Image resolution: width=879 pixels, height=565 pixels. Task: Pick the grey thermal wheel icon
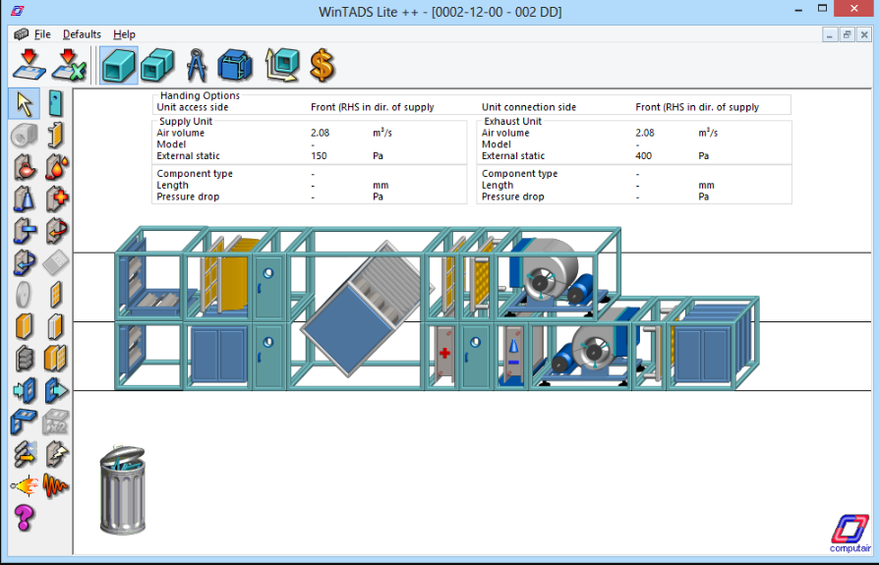tap(25, 295)
